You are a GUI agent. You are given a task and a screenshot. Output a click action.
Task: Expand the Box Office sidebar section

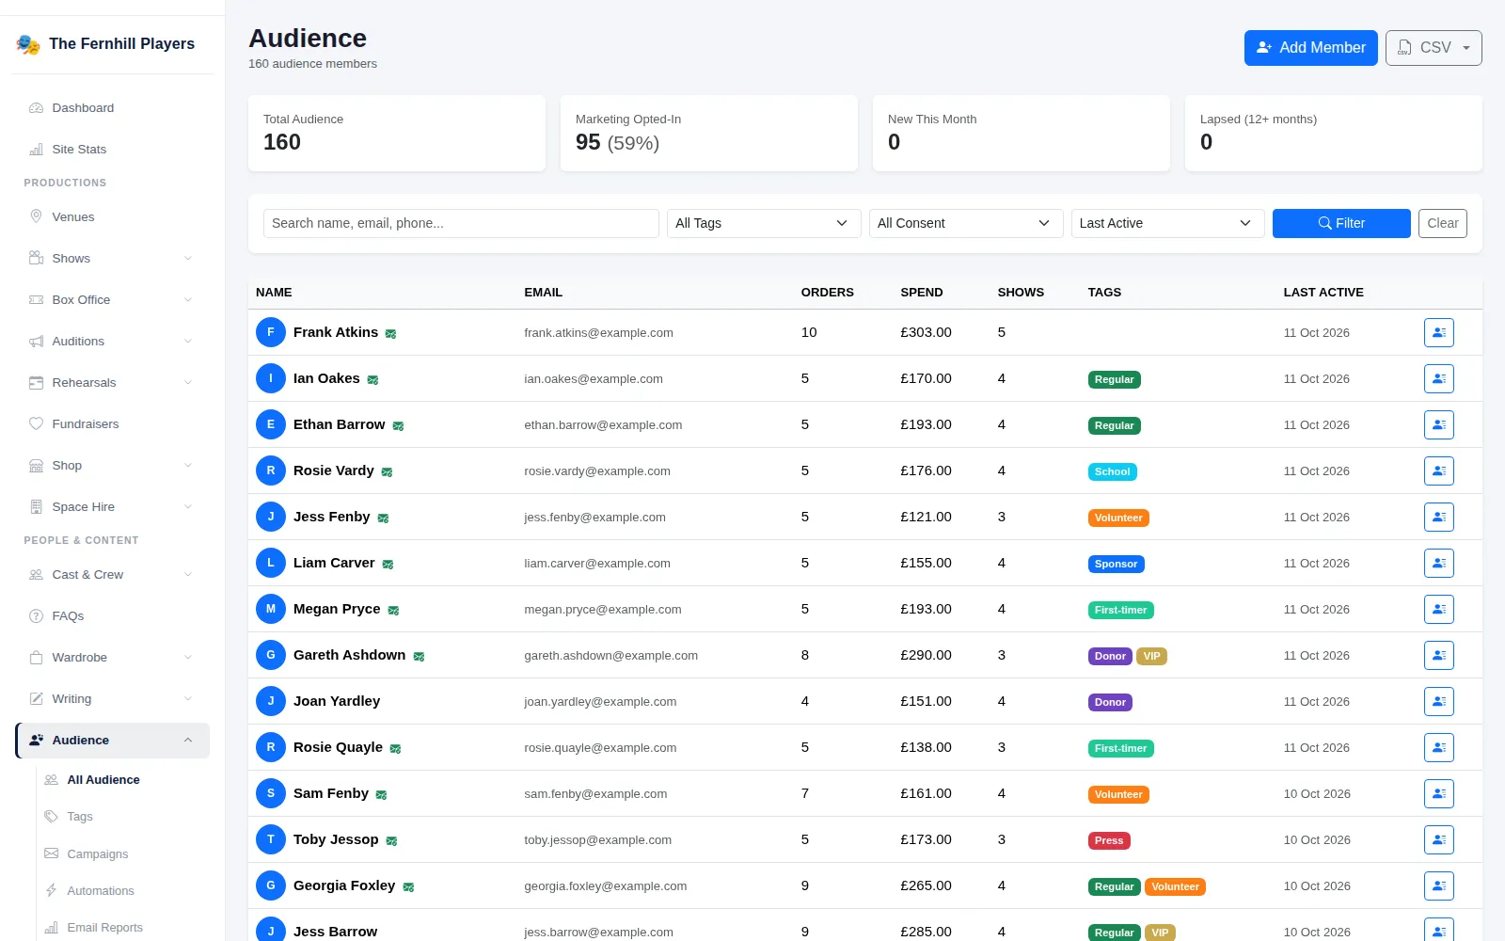pyautogui.click(x=113, y=299)
